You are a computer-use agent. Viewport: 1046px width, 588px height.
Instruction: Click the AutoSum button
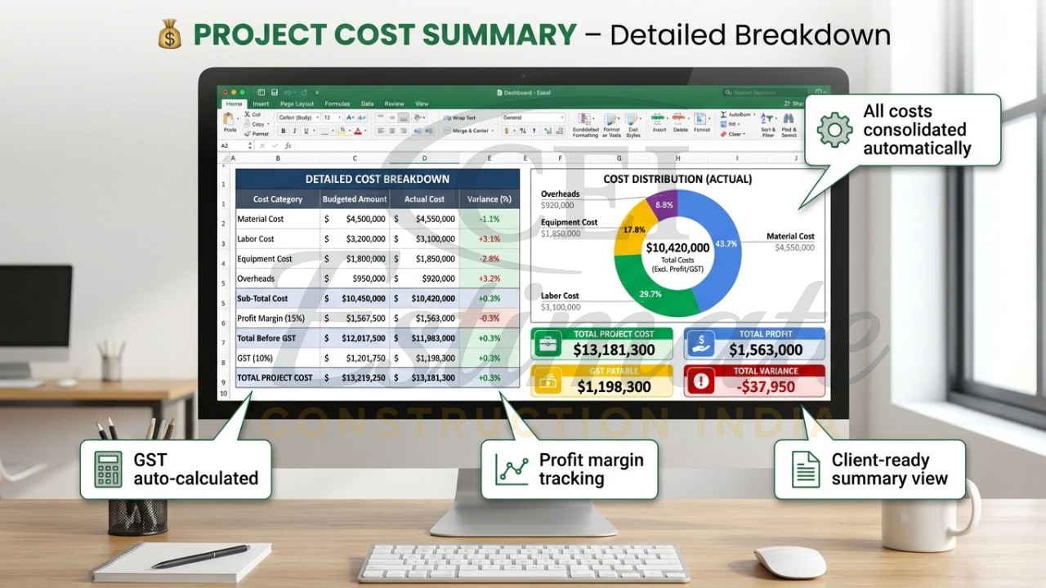click(x=735, y=114)
